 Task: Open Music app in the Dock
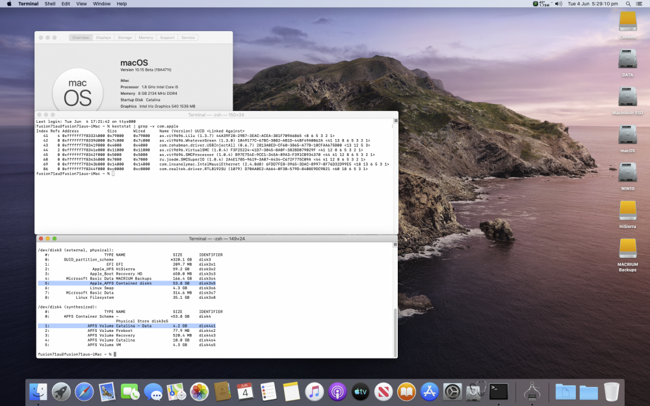pyautogui.click(x=314, y=392)
